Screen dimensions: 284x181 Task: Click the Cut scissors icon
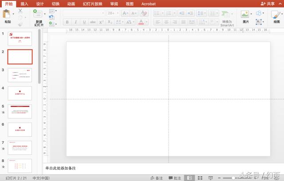tap(20, 11)
